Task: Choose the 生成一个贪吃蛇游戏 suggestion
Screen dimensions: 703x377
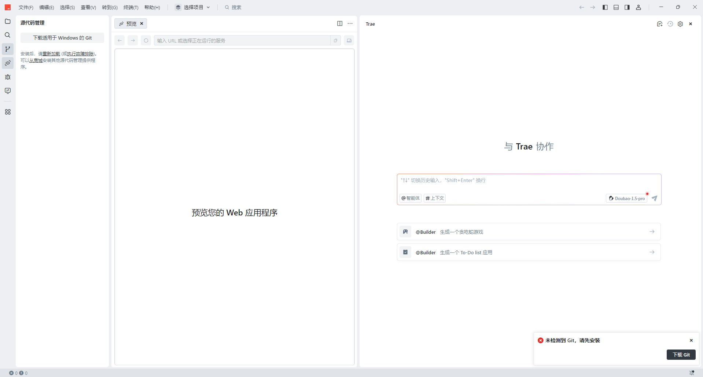Action: [529, 232]
